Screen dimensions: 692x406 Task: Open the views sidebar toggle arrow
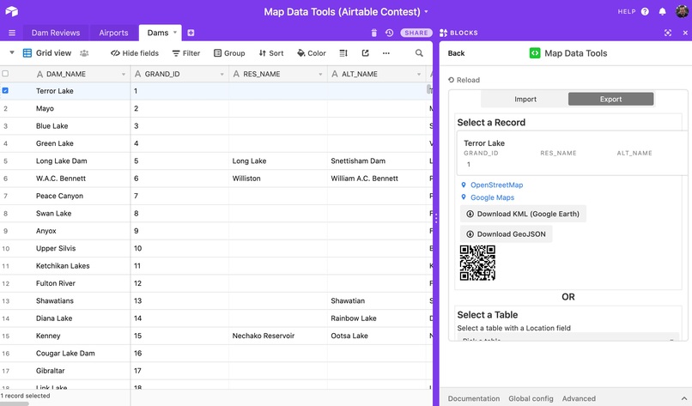(12, 52)
